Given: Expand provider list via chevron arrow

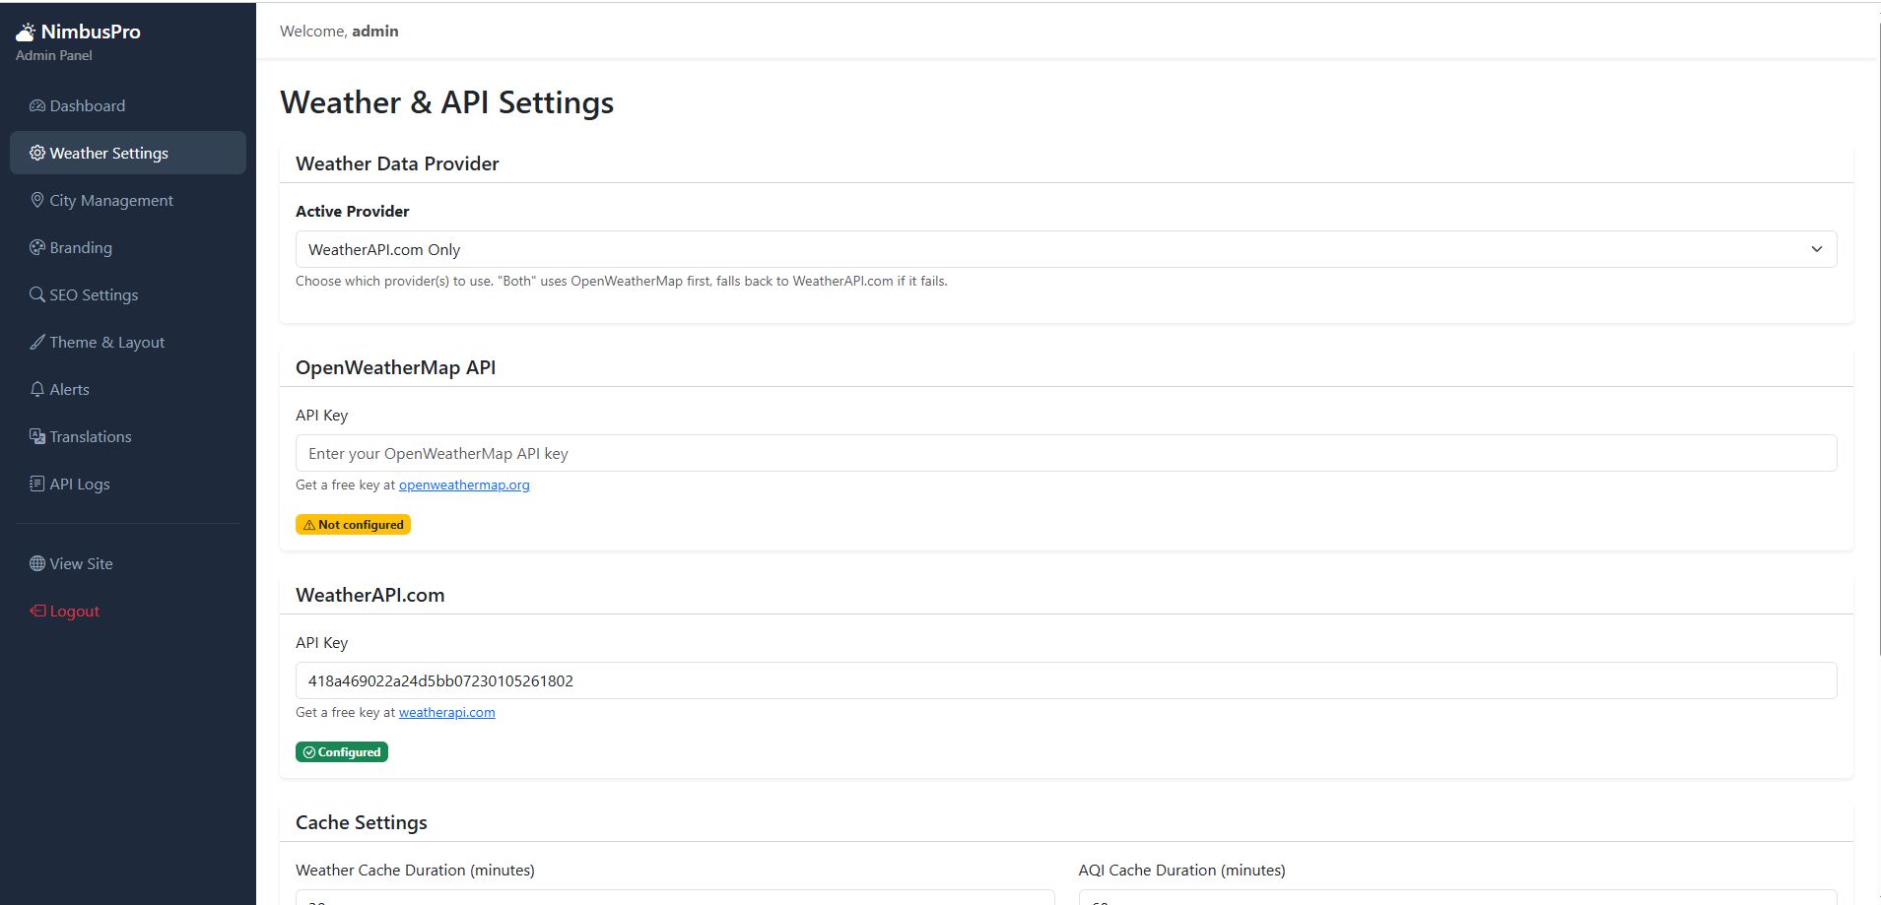Looking at the screenshot, I should 1816,249.
